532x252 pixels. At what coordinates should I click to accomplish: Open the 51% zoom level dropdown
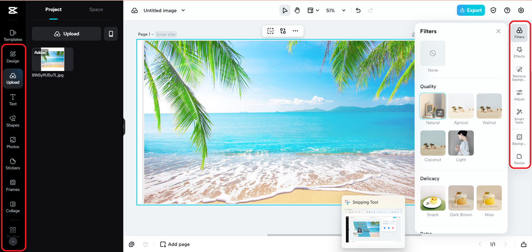point(335,10)
